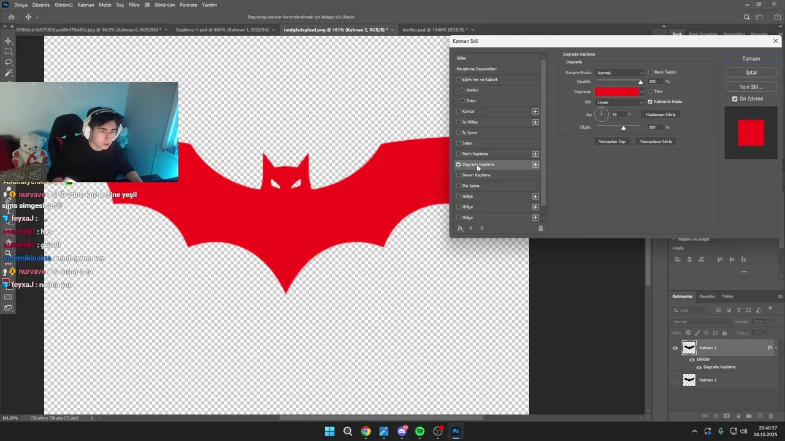Select the Move tool in toolbar

point(8,41)
